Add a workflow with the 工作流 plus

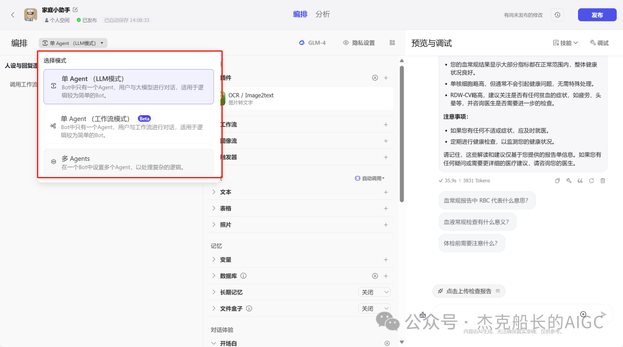tap(386, 125)
